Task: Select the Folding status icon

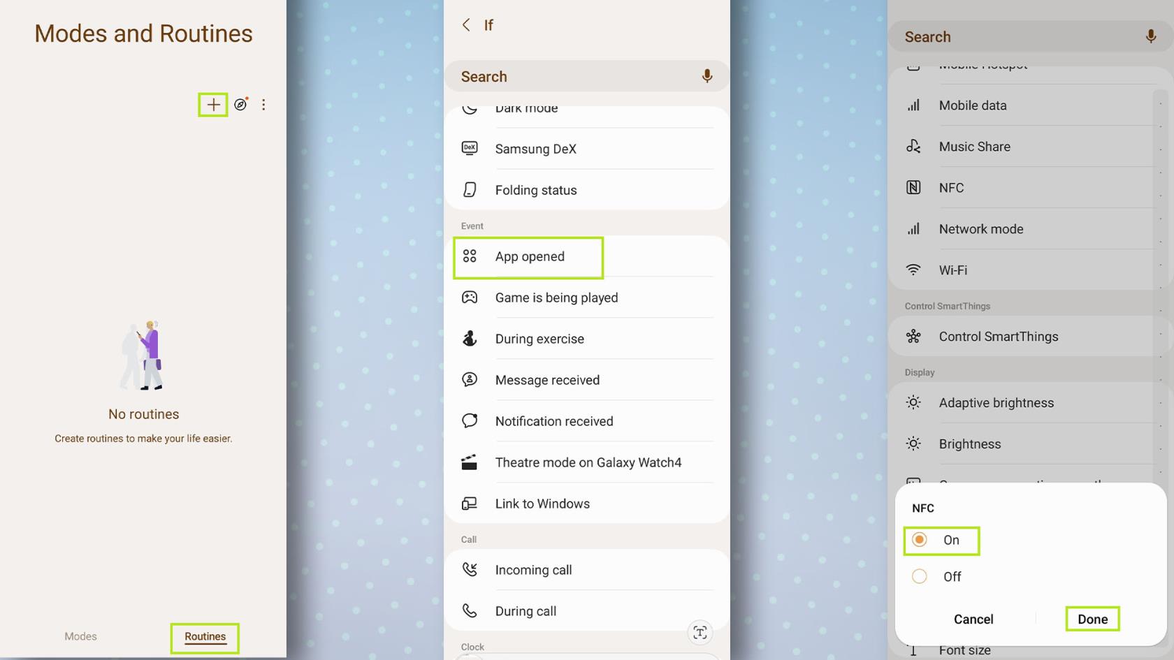Action: 470,189
